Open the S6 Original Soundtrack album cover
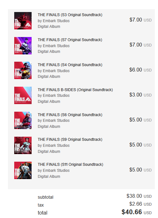Viewport: 158px width, 218px height. [x=23, y=121]
